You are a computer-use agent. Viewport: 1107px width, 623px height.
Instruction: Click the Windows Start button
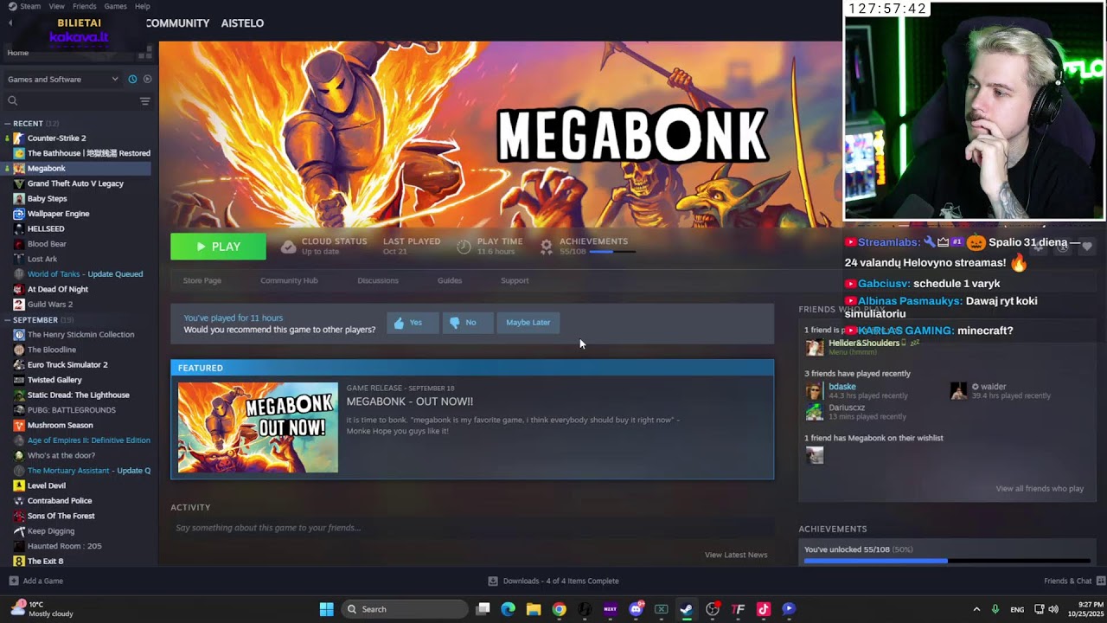point(326,609)
